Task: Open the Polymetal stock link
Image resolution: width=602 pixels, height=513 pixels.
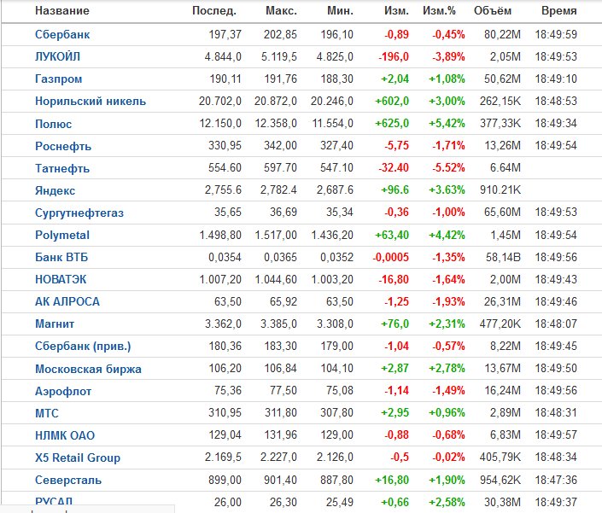Action: (x=62, y=235)
